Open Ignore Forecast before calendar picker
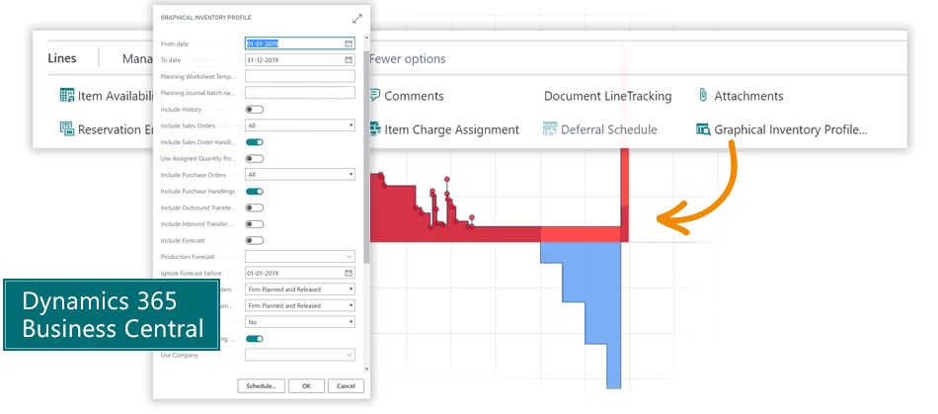This screenshot has width=938, height=414. (349, 273)
